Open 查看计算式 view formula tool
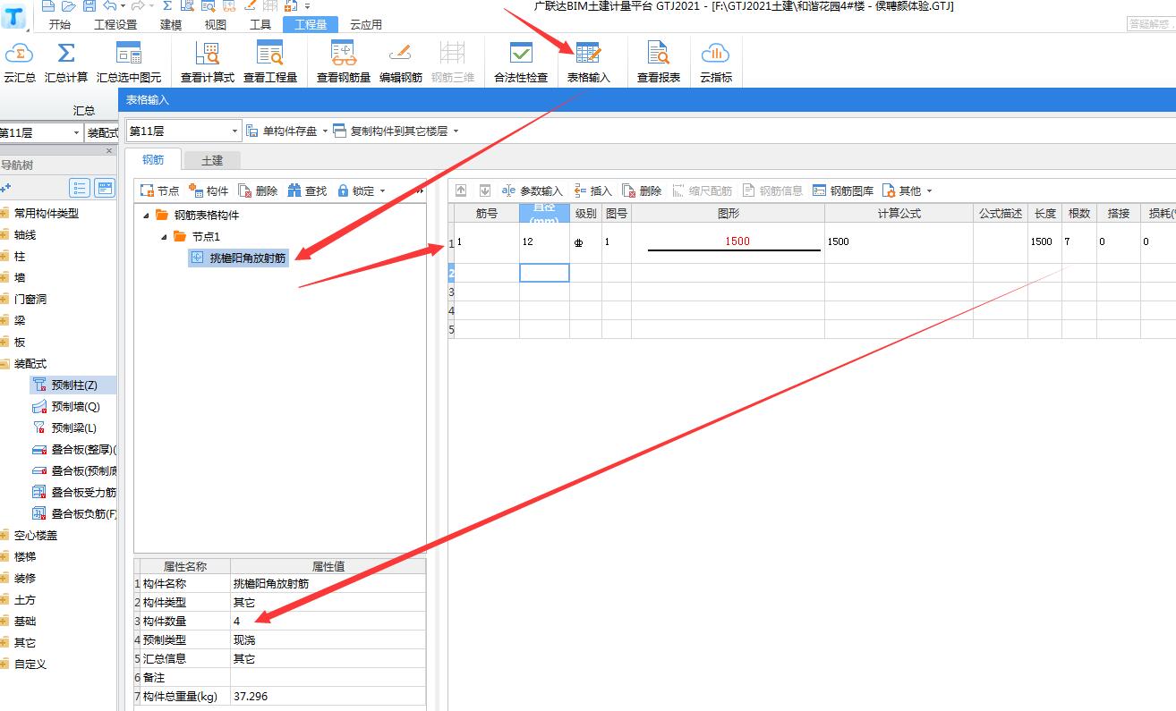Viewport: 1176px width, 711px height. coord(207,61)
